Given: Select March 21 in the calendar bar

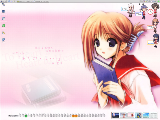Looking at the screenshot, I should click(x=76, y=116).
